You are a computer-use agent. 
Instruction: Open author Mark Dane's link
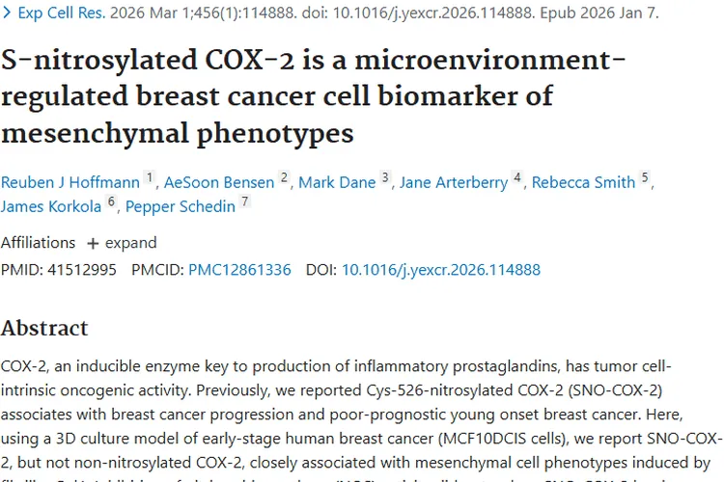(x=337, y=182)
